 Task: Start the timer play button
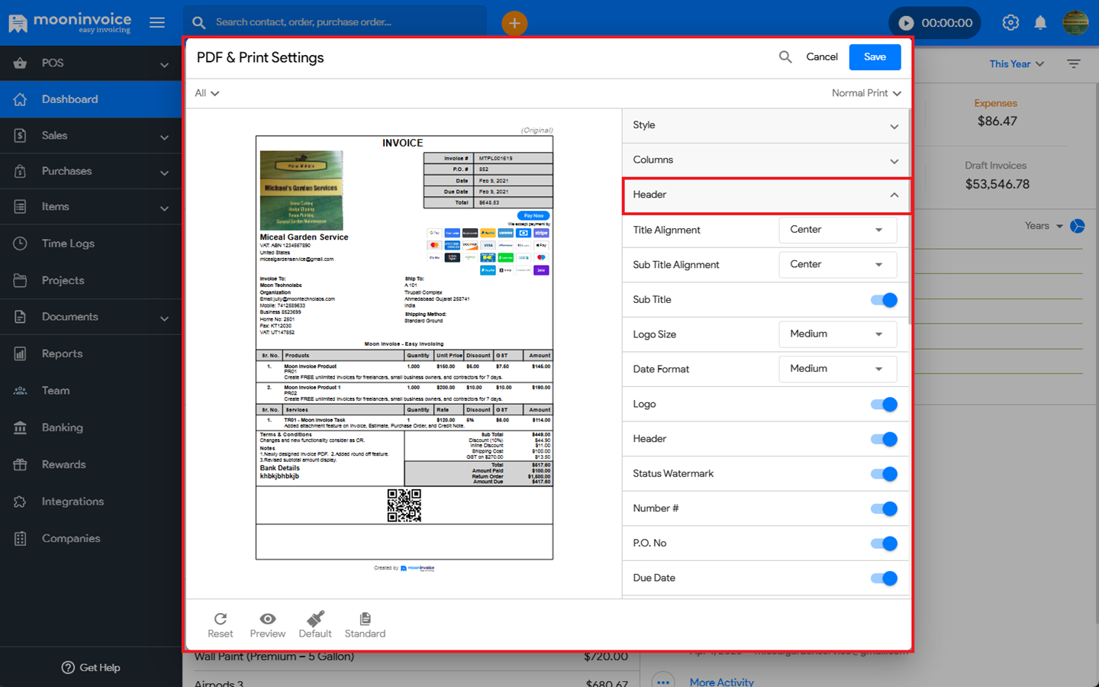tap(906, 23)
